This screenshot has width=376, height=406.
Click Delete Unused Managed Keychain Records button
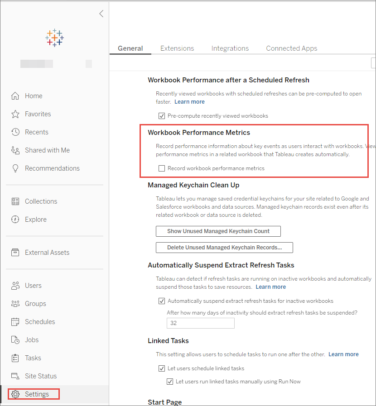224,248
